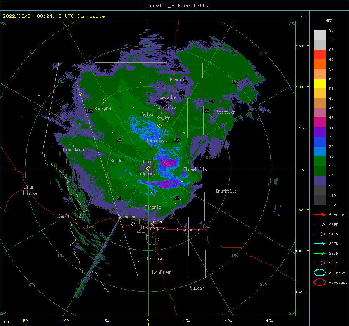Click the Banff town label

pyautogui.click(x=64, y=216)
